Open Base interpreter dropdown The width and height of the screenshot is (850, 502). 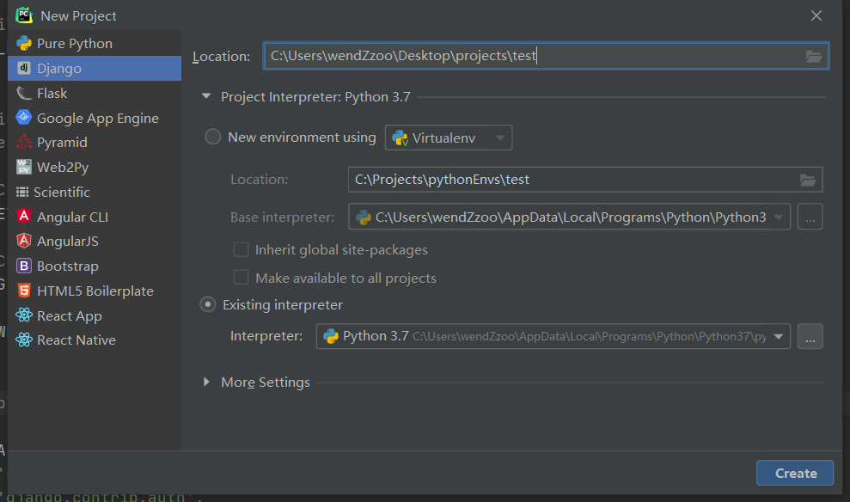pyautogui.click(x=569, y=217)
